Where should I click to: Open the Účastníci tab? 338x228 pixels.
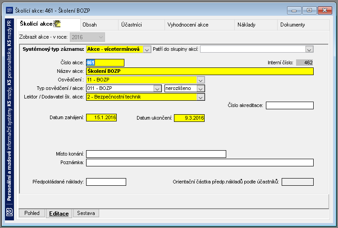click(142, 25)
